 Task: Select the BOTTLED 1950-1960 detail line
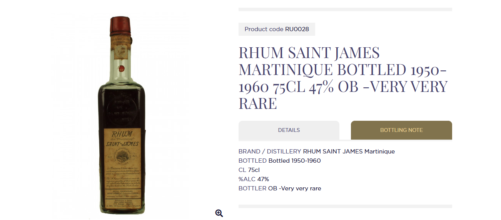280,161
